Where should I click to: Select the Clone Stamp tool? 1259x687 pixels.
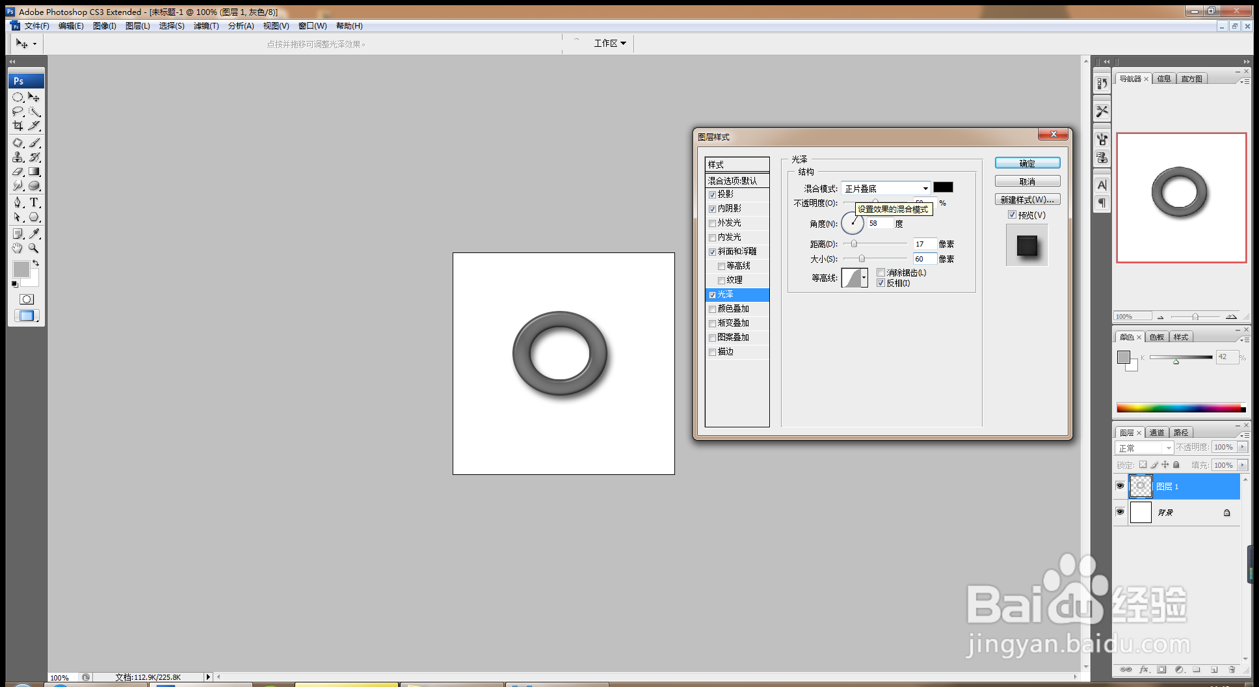point(18,157)
